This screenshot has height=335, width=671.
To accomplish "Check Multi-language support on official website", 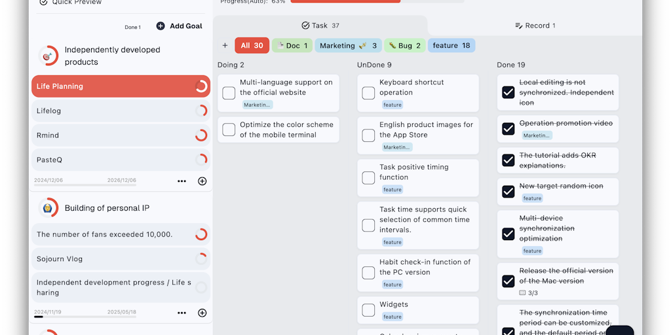I will click(229, 93).
